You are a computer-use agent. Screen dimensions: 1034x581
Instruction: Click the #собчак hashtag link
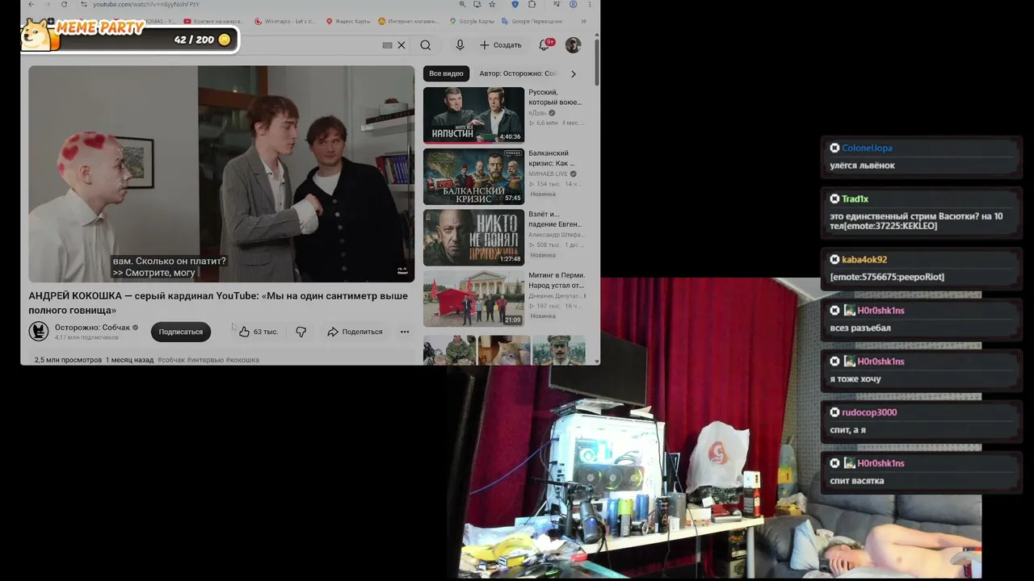click(171, 360)
